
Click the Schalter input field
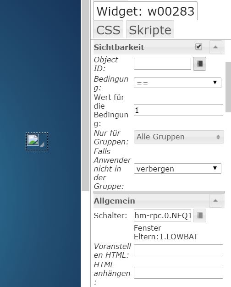[x=162, y=215]
